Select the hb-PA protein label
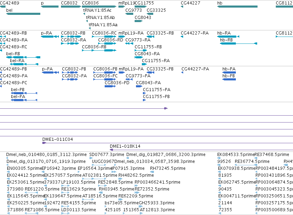 229,69
